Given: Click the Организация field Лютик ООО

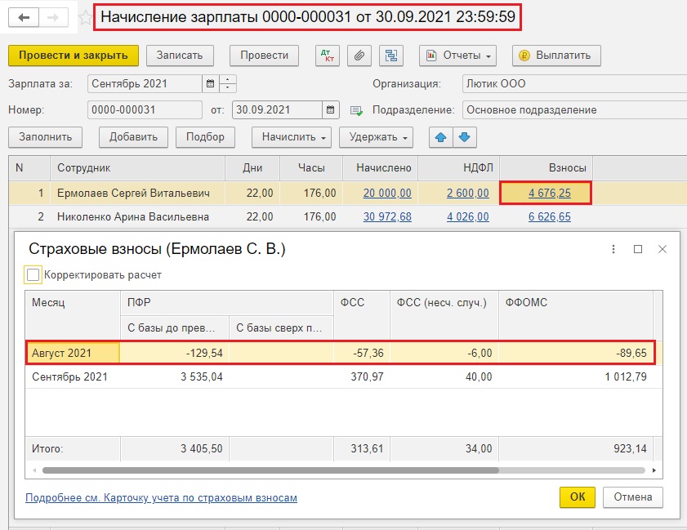Looking at the screenshot, I should click(x=574, y=83).
